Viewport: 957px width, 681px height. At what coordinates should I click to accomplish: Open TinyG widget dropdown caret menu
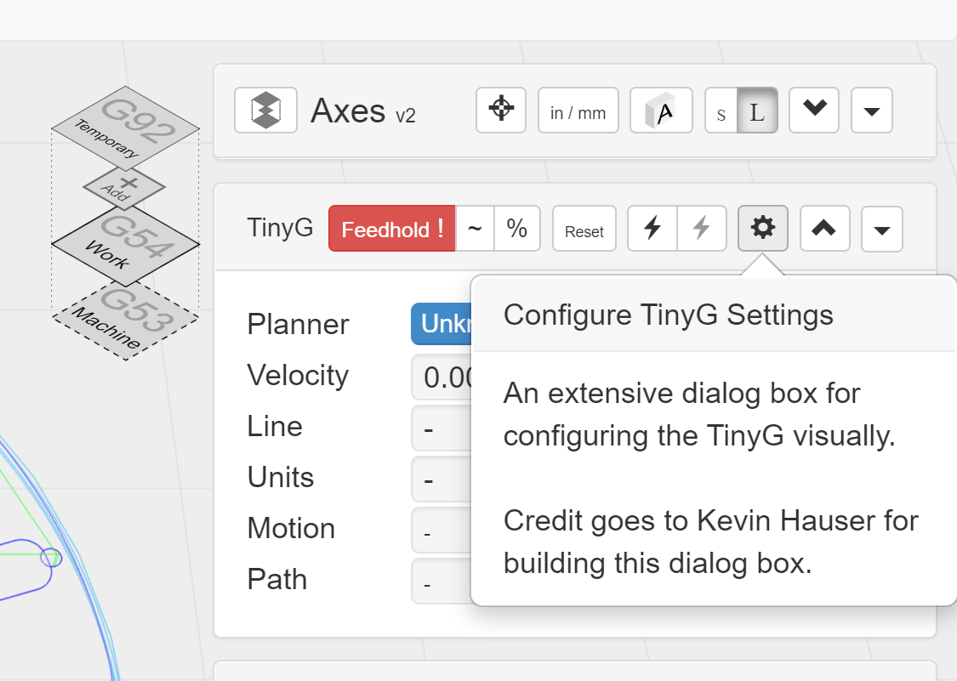[882, 229]
